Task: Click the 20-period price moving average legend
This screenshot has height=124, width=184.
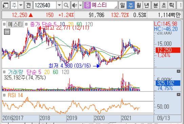Action: click(x=71, y=24)
